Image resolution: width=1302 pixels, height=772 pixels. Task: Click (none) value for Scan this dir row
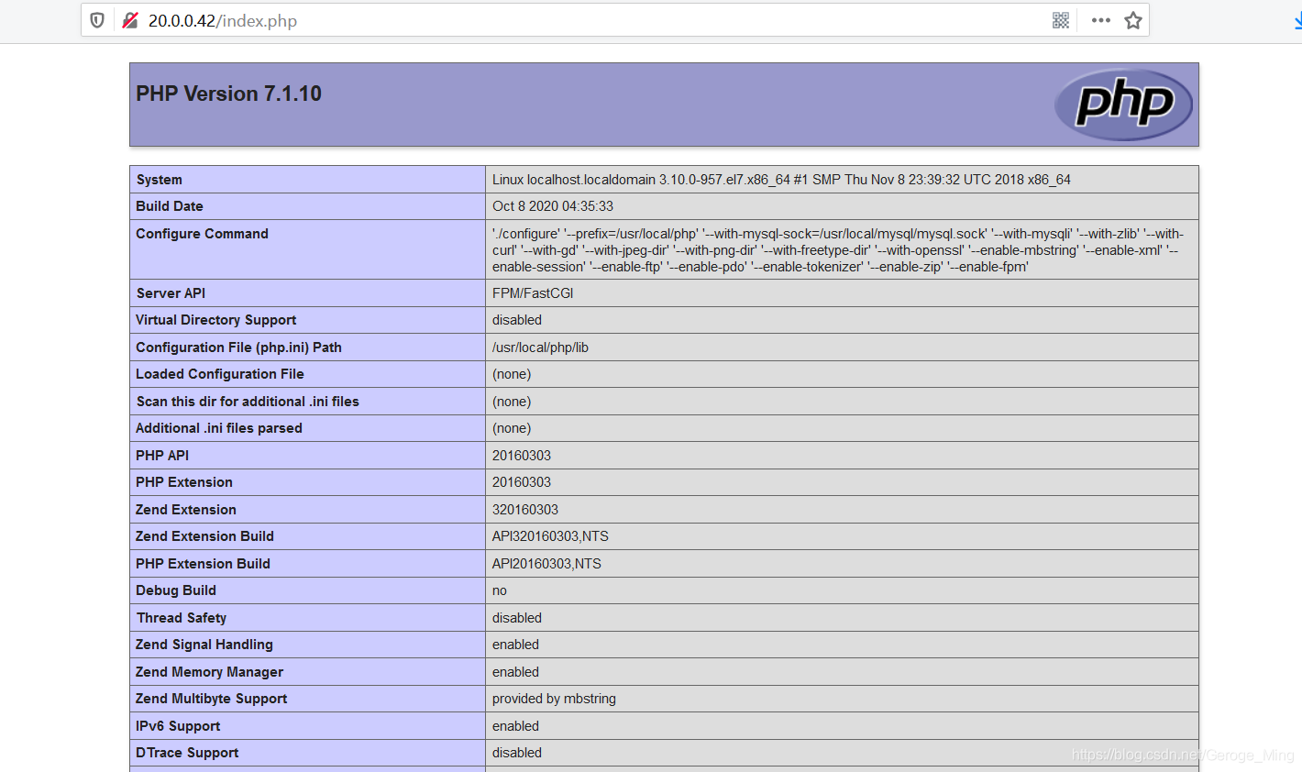pos(512,402)
